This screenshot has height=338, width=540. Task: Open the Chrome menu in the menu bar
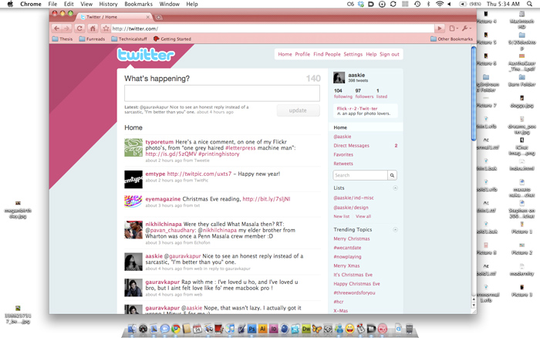(x=31, y=4)
